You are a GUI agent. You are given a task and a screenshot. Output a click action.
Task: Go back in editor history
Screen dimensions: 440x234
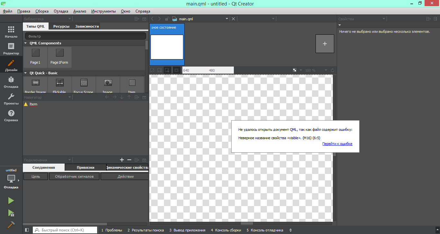(x=153, y=19)
